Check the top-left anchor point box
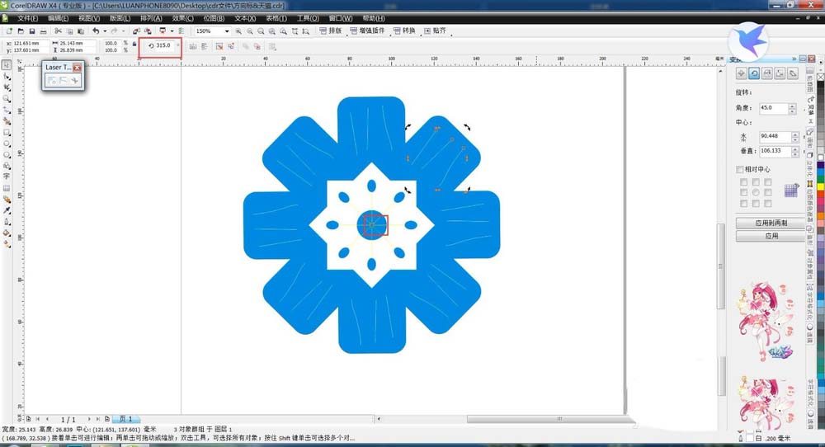 [x=743, y=182]
